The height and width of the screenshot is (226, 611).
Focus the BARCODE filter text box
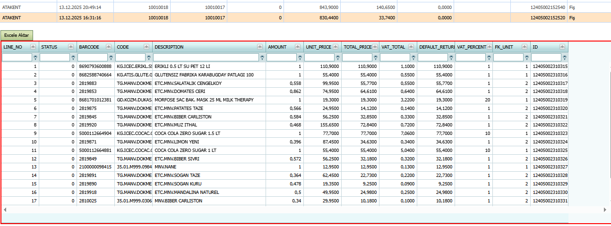pyautogui.click(x=93, y=58)
